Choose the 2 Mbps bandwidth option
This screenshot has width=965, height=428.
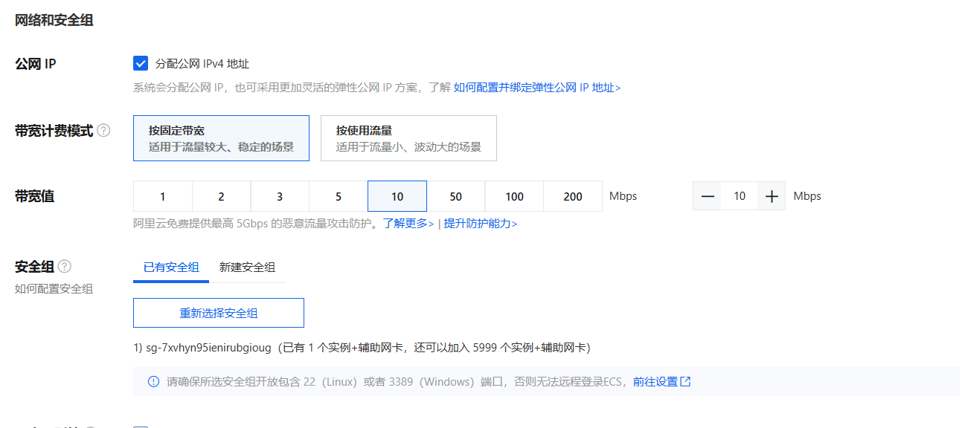coord(221,196)
